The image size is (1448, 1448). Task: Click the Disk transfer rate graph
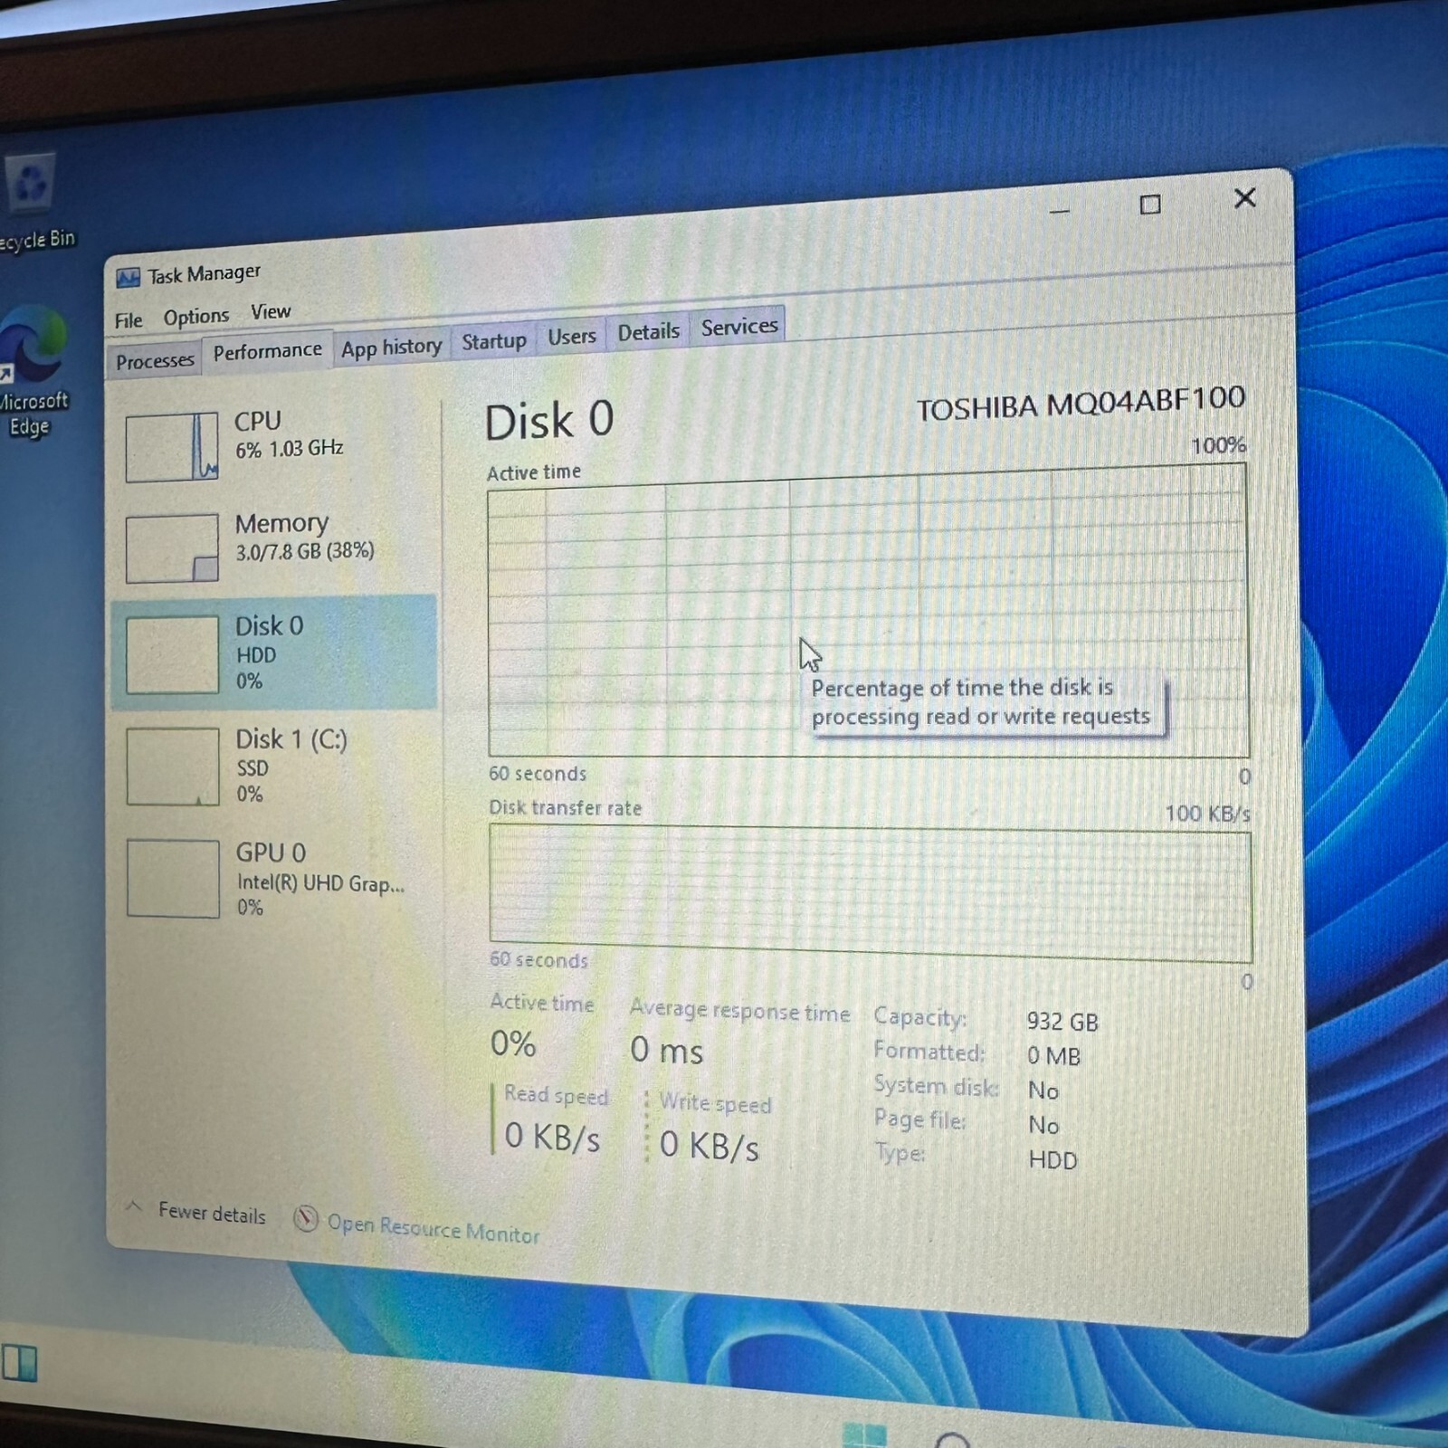point(870,895)
